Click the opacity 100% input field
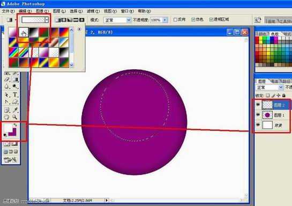 (x=156, y=20)
